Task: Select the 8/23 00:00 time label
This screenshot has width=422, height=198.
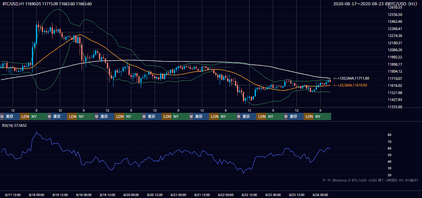Action: coord(273,195)
